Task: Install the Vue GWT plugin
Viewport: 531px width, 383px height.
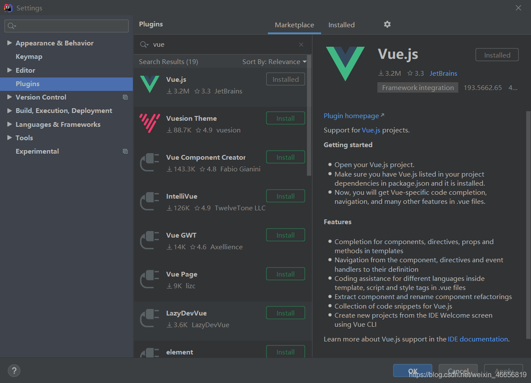Action: [x=286, y=235]
